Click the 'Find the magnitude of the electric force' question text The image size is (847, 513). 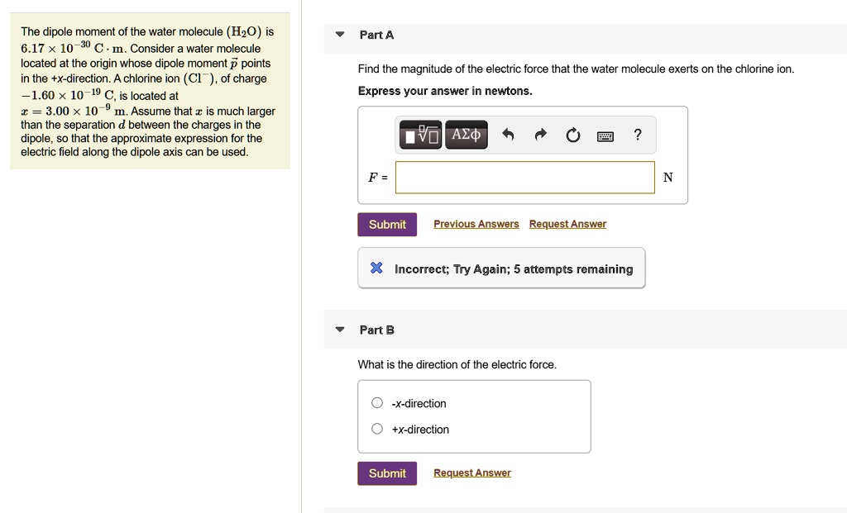[x=576, y=69]
